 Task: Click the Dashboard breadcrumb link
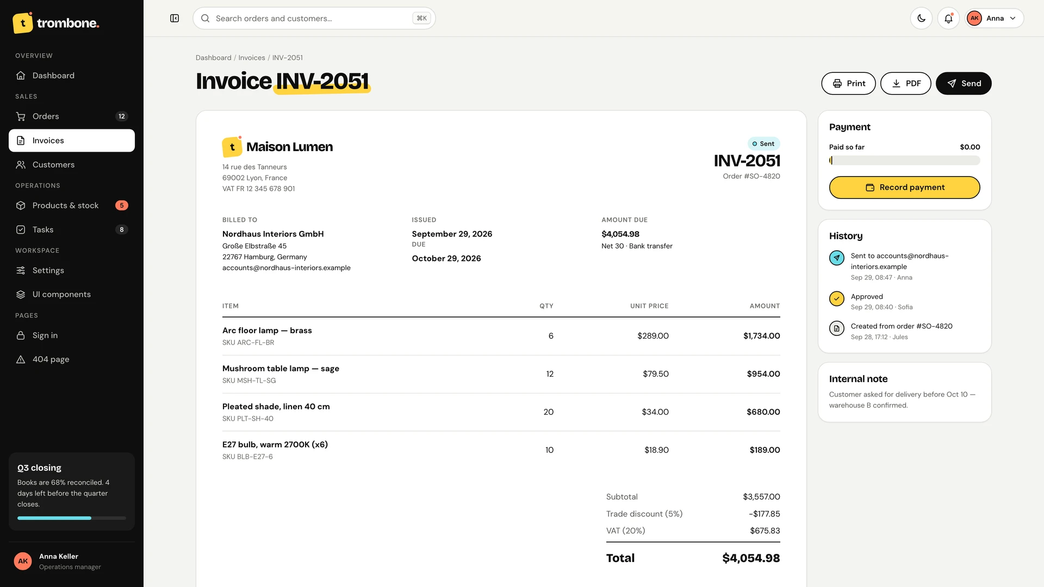pyautogui.click(x=213, y=58)
